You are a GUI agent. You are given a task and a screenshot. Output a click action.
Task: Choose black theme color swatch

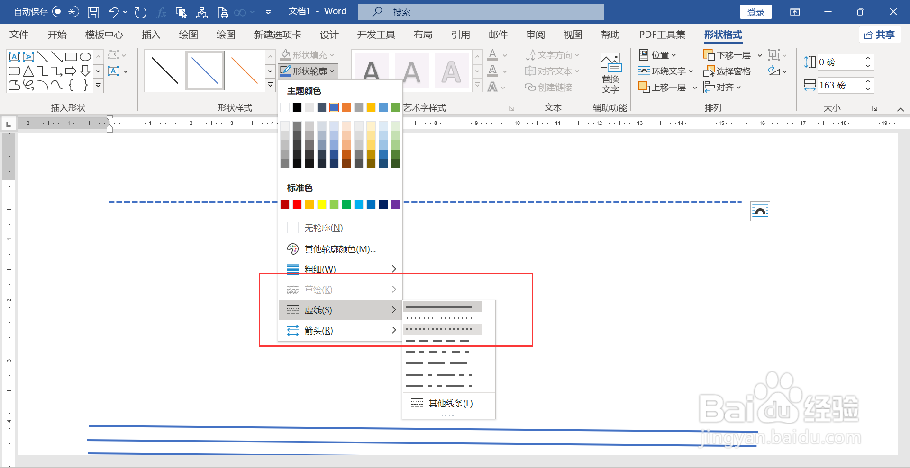point(297,107)
